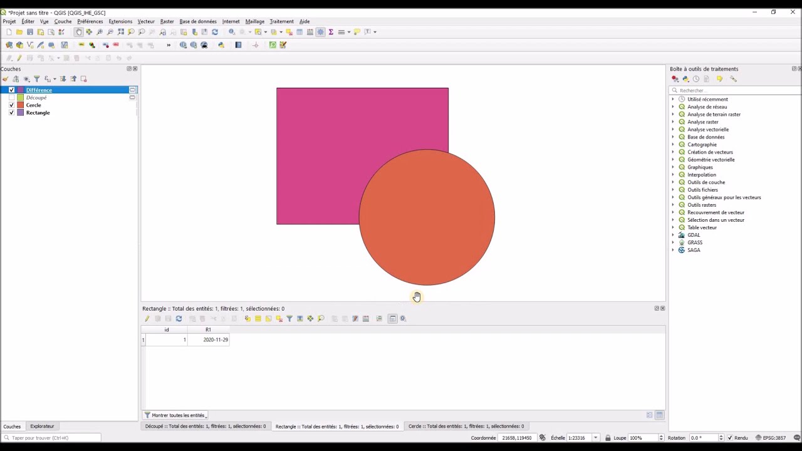
Task: Open Montrer toutes les entités filter menu
Action: [x=175, y=415]
